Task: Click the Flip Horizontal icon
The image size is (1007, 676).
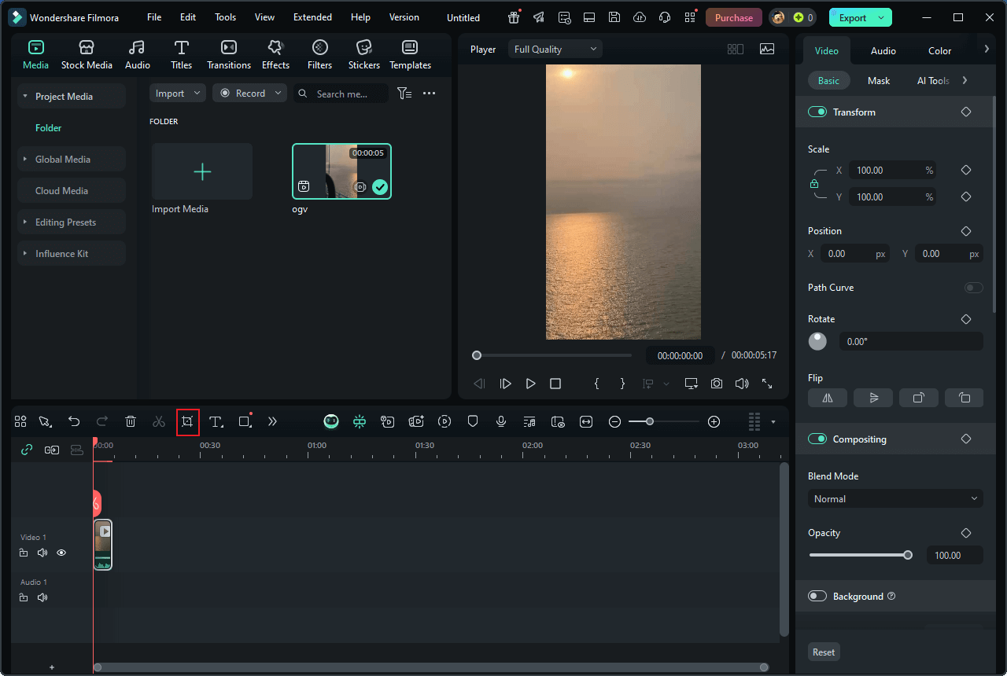Action: (827, 398)
